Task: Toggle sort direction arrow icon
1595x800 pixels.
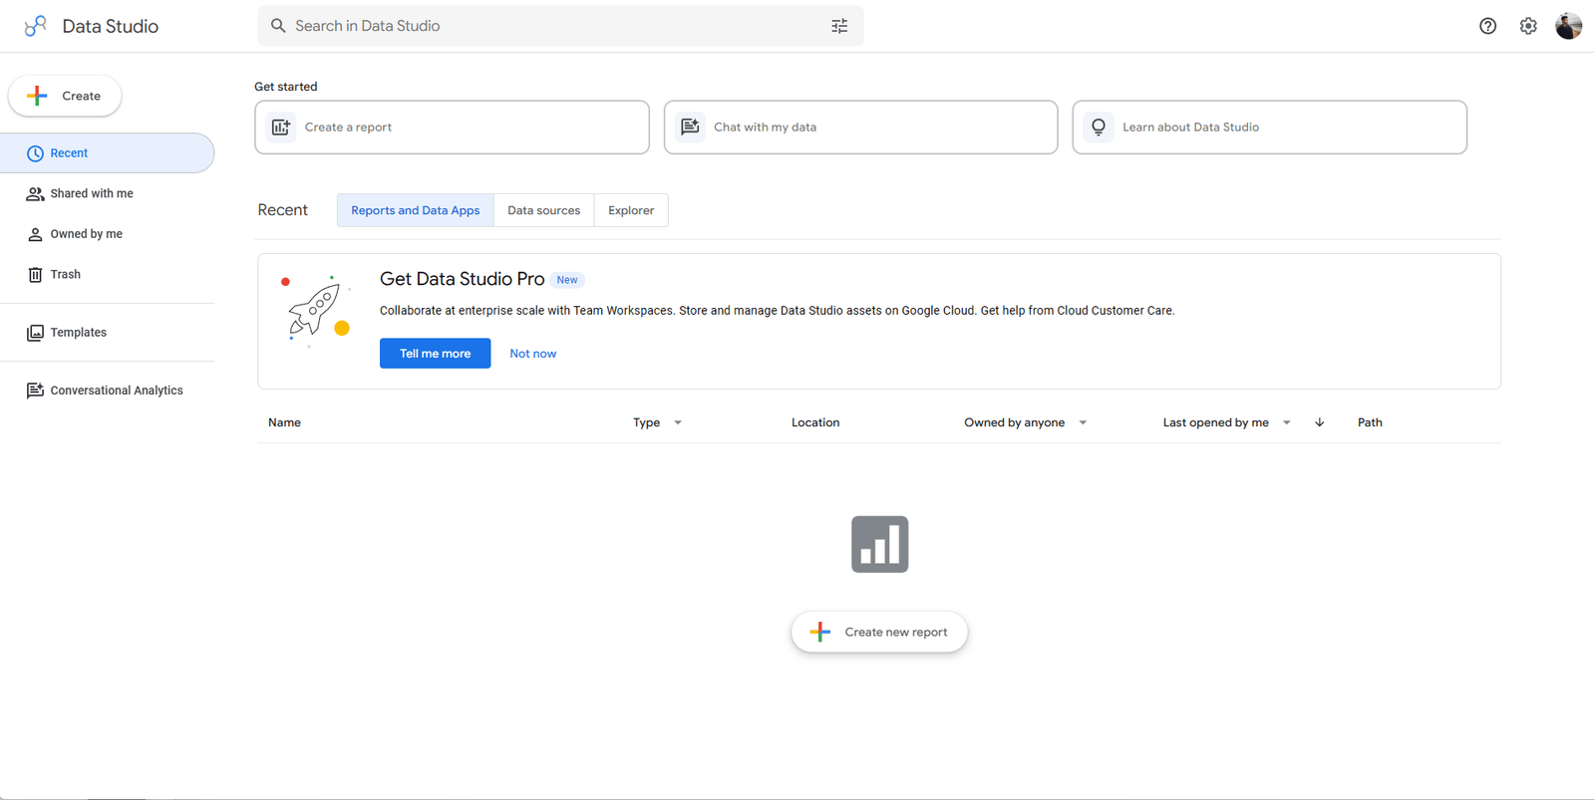Action: tap(1320, 422)
